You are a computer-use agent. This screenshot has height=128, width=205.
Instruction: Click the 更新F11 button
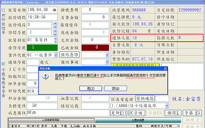(119, 113)
